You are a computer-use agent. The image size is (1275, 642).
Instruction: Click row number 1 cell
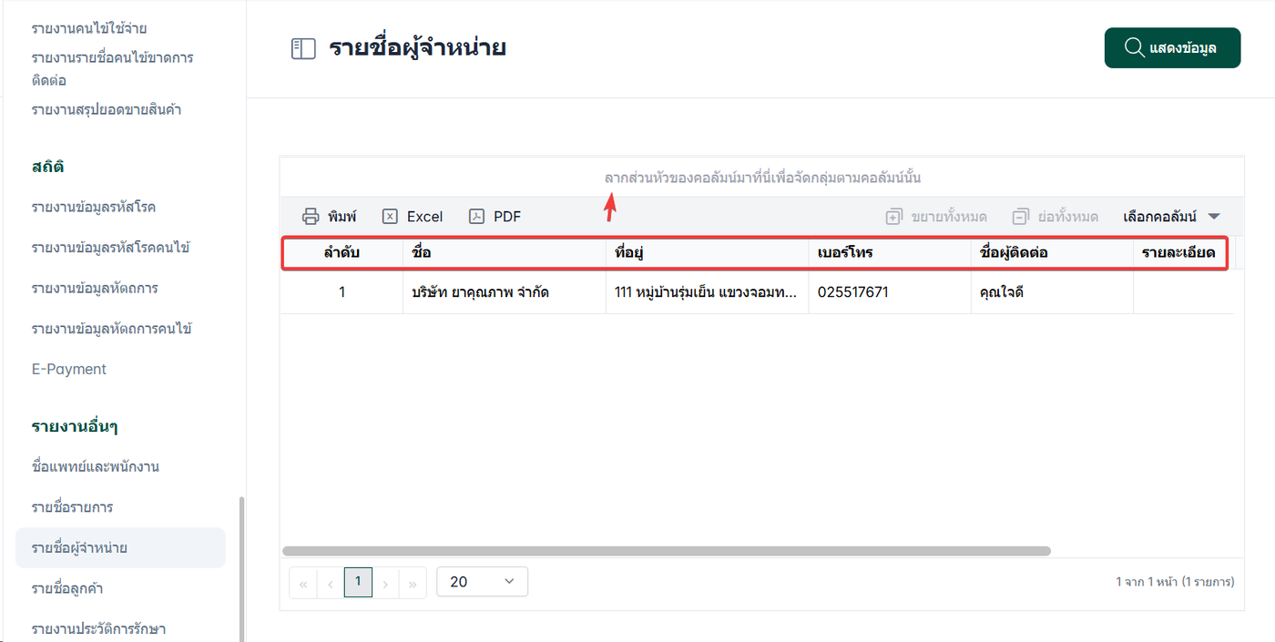click(342, 292)
